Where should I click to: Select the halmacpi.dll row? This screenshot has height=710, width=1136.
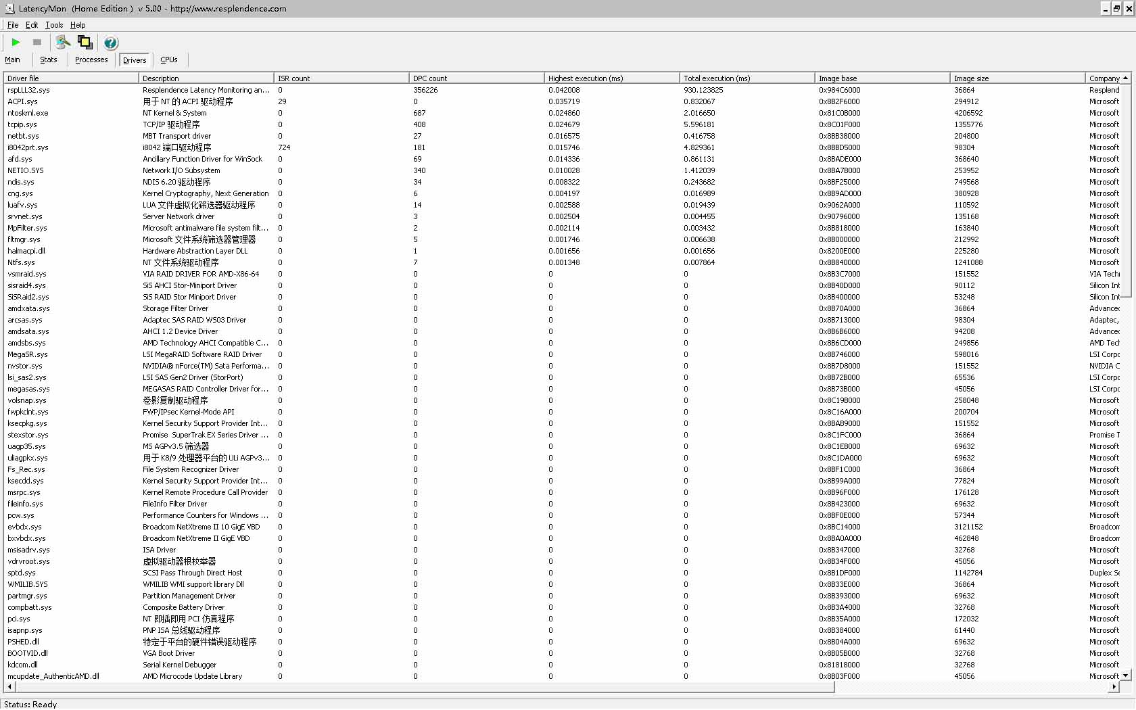(x=562, y=251)
